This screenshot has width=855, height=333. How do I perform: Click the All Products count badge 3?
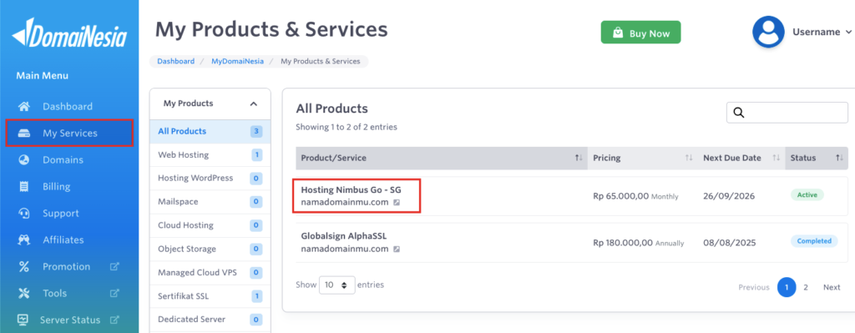[256, 131]
